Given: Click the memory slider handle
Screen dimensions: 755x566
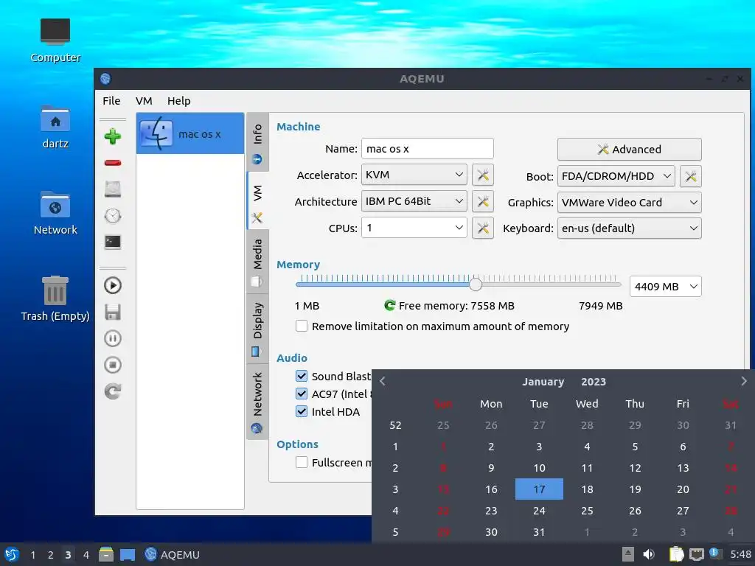Looking at the screenshot, I should pyautogui.click(x=476, y=284).
